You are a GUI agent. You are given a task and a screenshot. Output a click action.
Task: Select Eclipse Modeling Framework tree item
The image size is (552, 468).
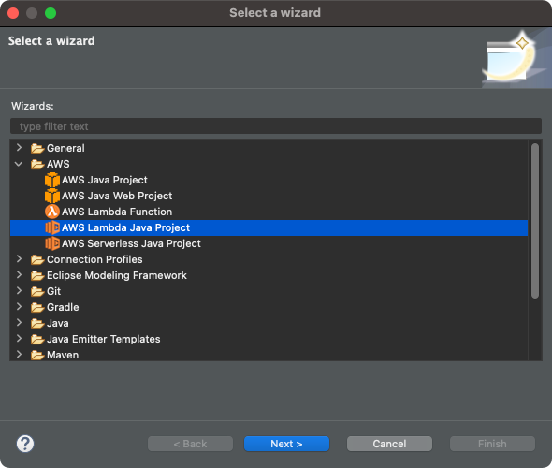pos(117,275)
